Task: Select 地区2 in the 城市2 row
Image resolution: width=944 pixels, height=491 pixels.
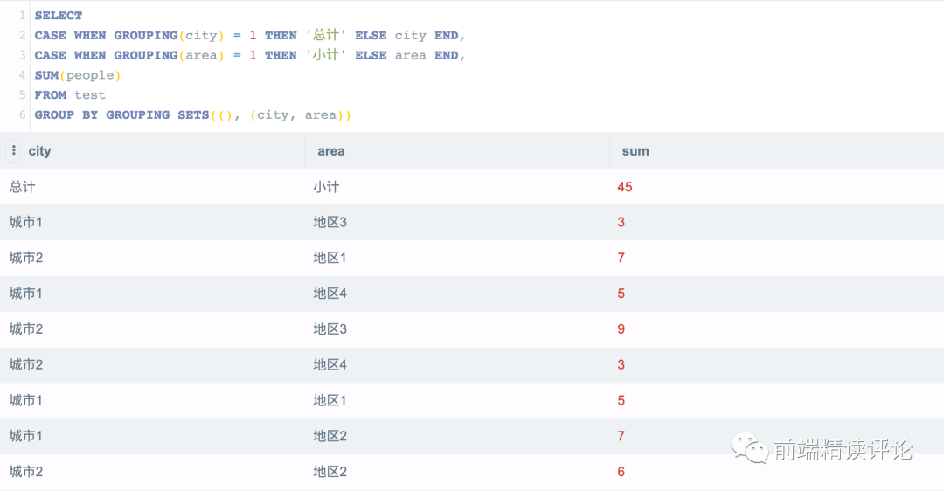Action: click(x=330, y=471)
